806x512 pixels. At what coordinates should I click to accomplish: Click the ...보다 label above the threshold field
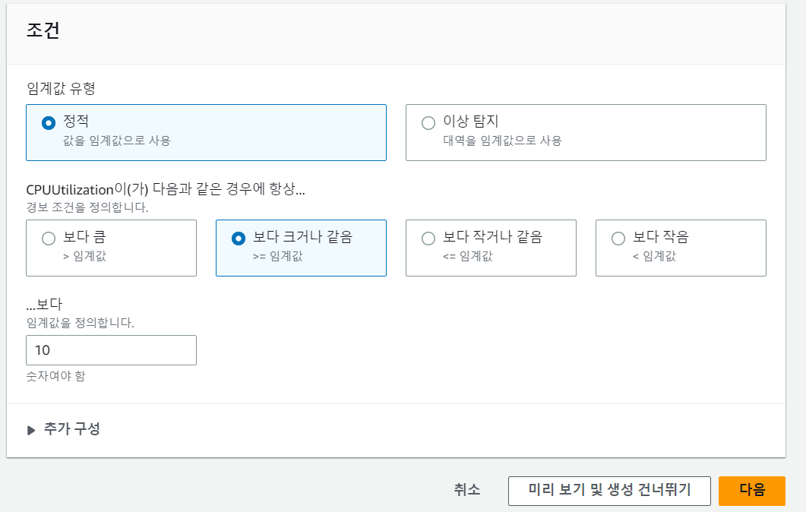tap(44, 305)
